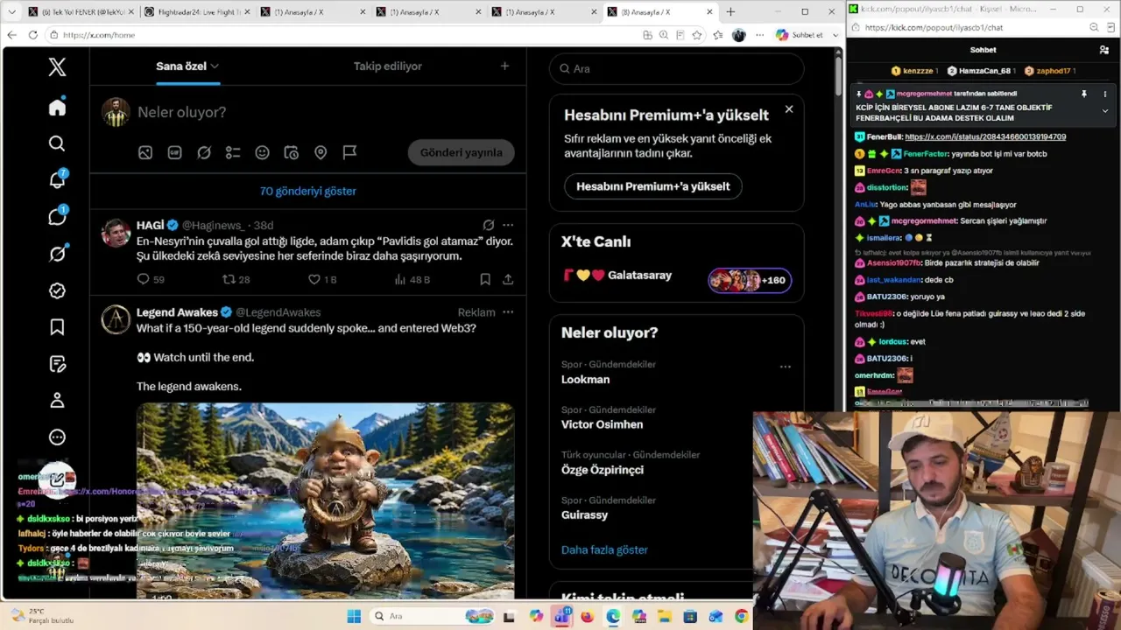Add page to favorites star icon
The height and width of the screenshot is (630, 1121).
point(697,35)
